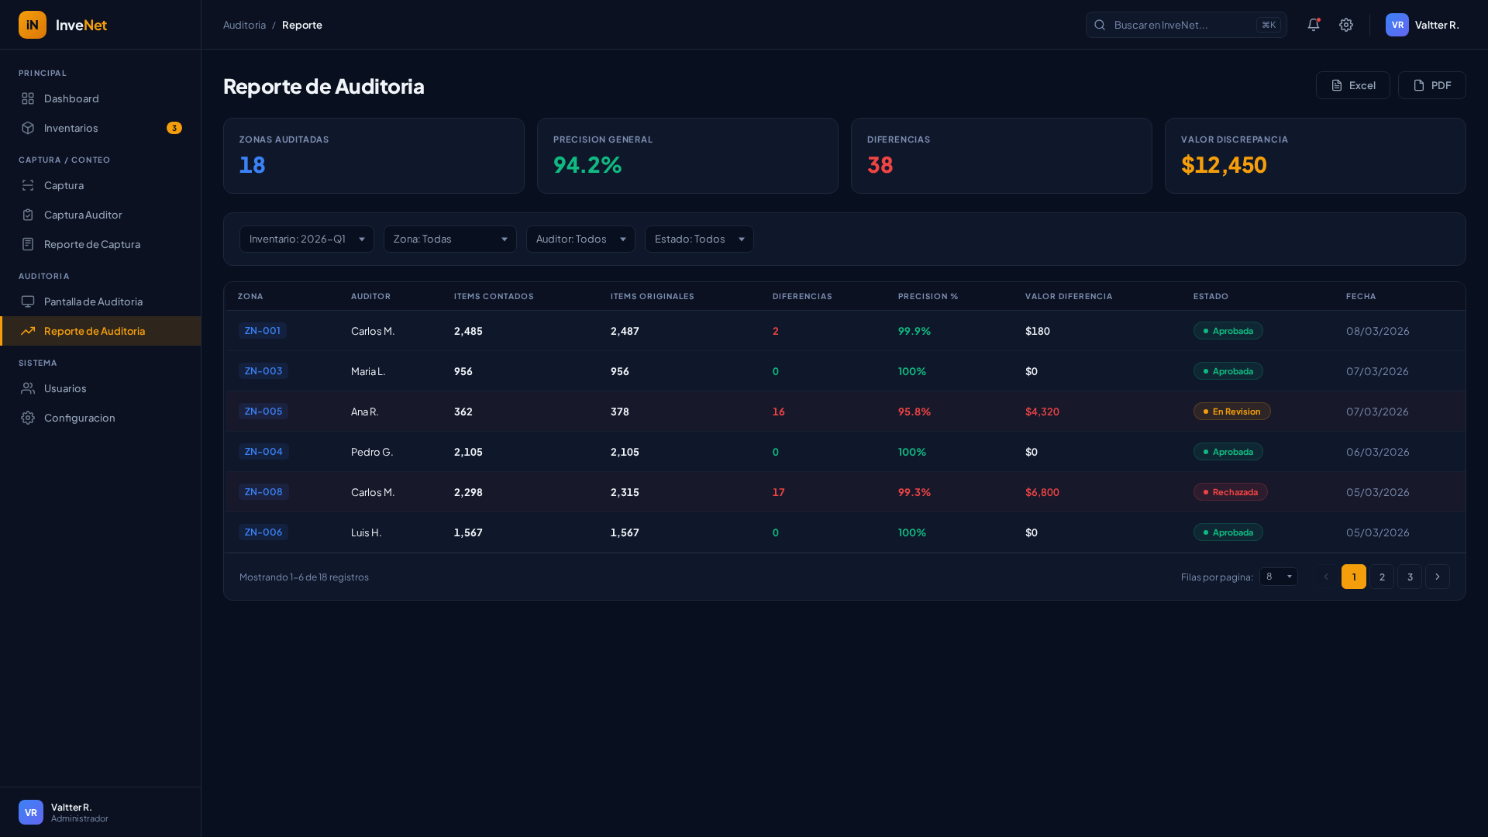Export report with Excel button
This screenshot has height=837, width=1488.
pos(1352,85)
